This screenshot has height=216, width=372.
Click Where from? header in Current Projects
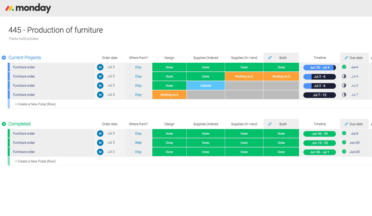[x=138, y=58]
